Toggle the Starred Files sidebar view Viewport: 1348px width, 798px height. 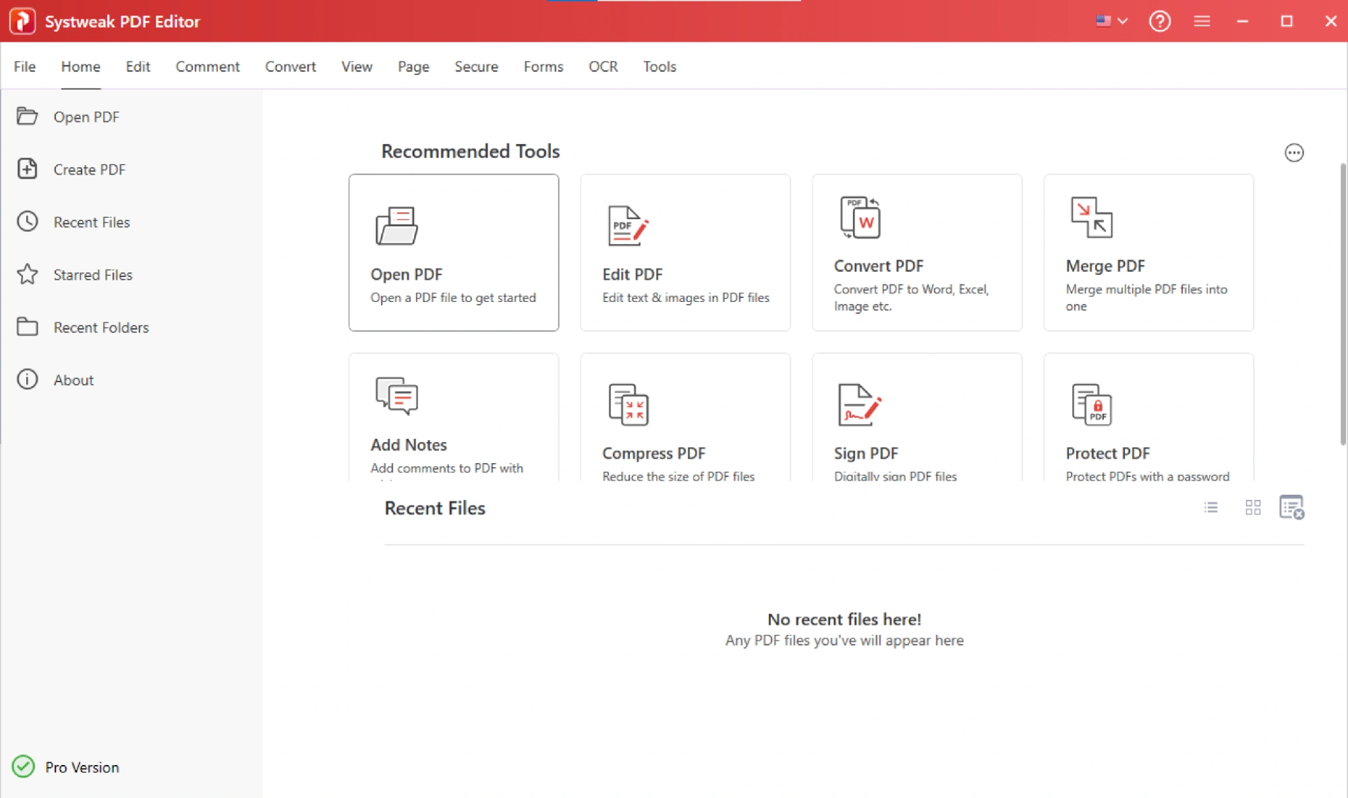click(92, 274)
